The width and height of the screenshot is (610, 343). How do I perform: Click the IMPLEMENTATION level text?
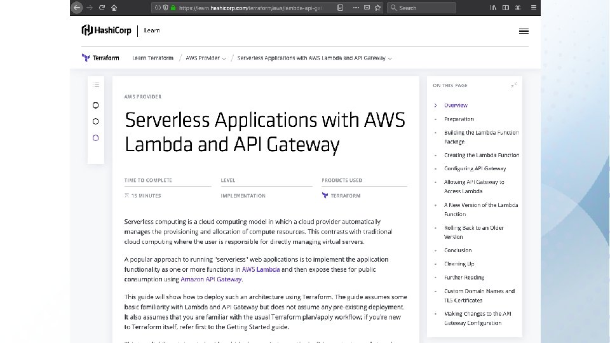click(243, 196)
